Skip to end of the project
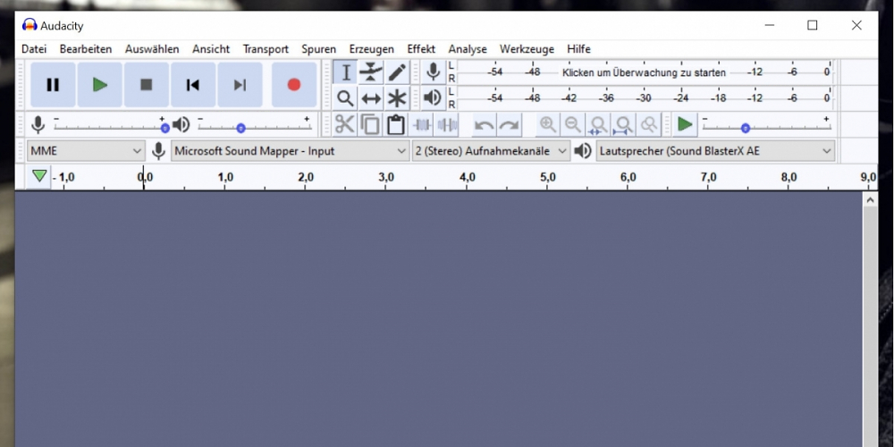This screenshot has width=894, height=447. (240, 85)
